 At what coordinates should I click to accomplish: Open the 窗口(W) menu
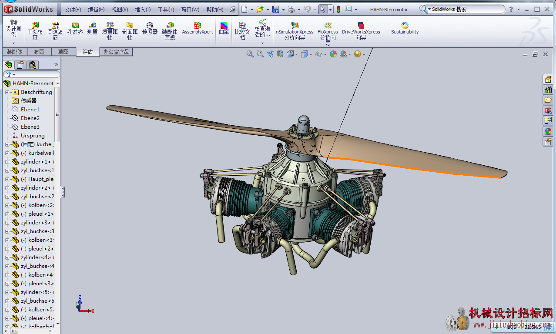click(190, 10)
